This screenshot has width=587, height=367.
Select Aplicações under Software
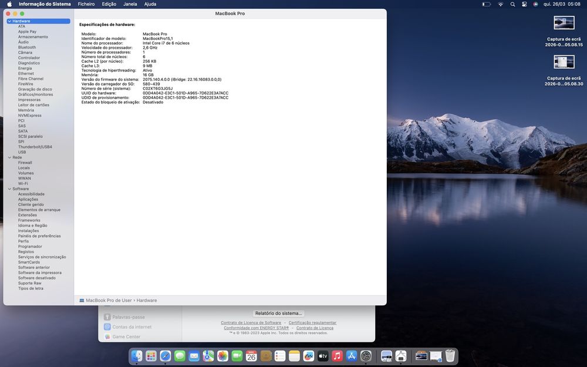[28, 200]
